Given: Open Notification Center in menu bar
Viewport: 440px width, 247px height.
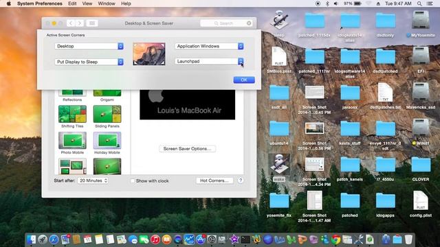Looking at the screenshot, I should pos(430,3).
